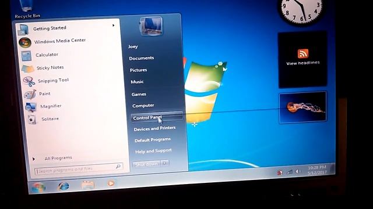This screenshot has width=373, height=209.
Task: Open the Paint palette icon
Action: (x=30, y=95)
